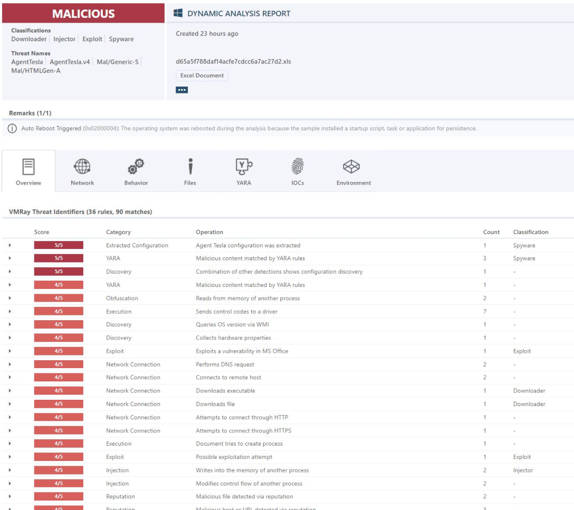Expand the Connects to remote host row
The image size is (574, 510).
(x=10, y=377)
